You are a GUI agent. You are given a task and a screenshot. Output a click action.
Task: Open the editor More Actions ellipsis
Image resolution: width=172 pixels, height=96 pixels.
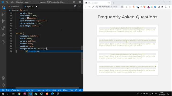80,6
